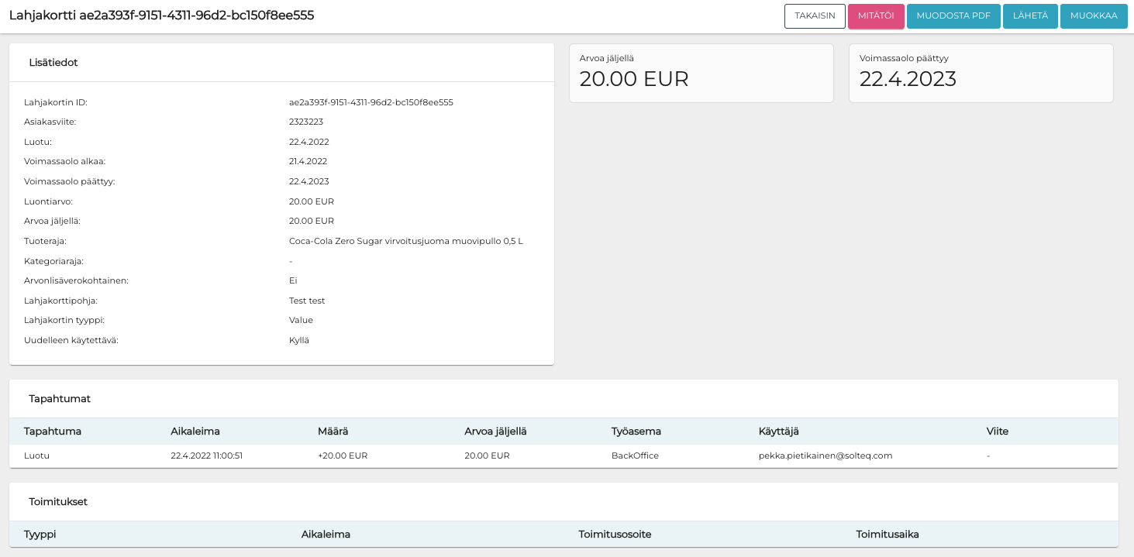This screenshot has width=1134, height=557.
Task: Open editing with Muokkaa button
Action: coord(1094,16)
